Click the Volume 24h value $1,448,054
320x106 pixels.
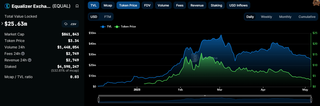point(68,47)
